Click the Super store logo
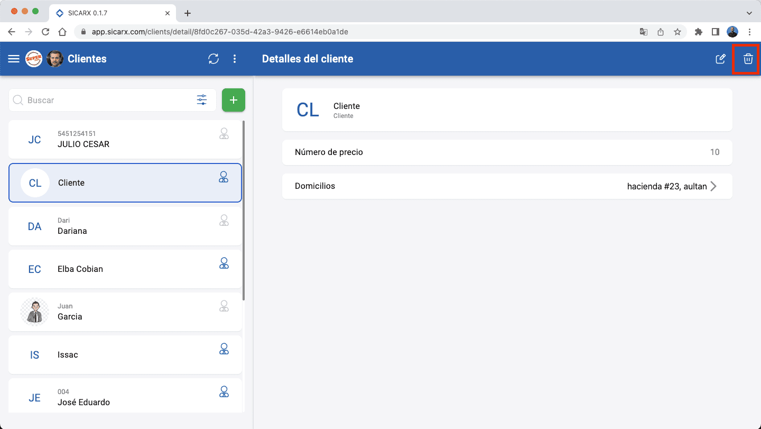This screenshot has height=429, width=761. pyautogui.click(x=34, y=59)
